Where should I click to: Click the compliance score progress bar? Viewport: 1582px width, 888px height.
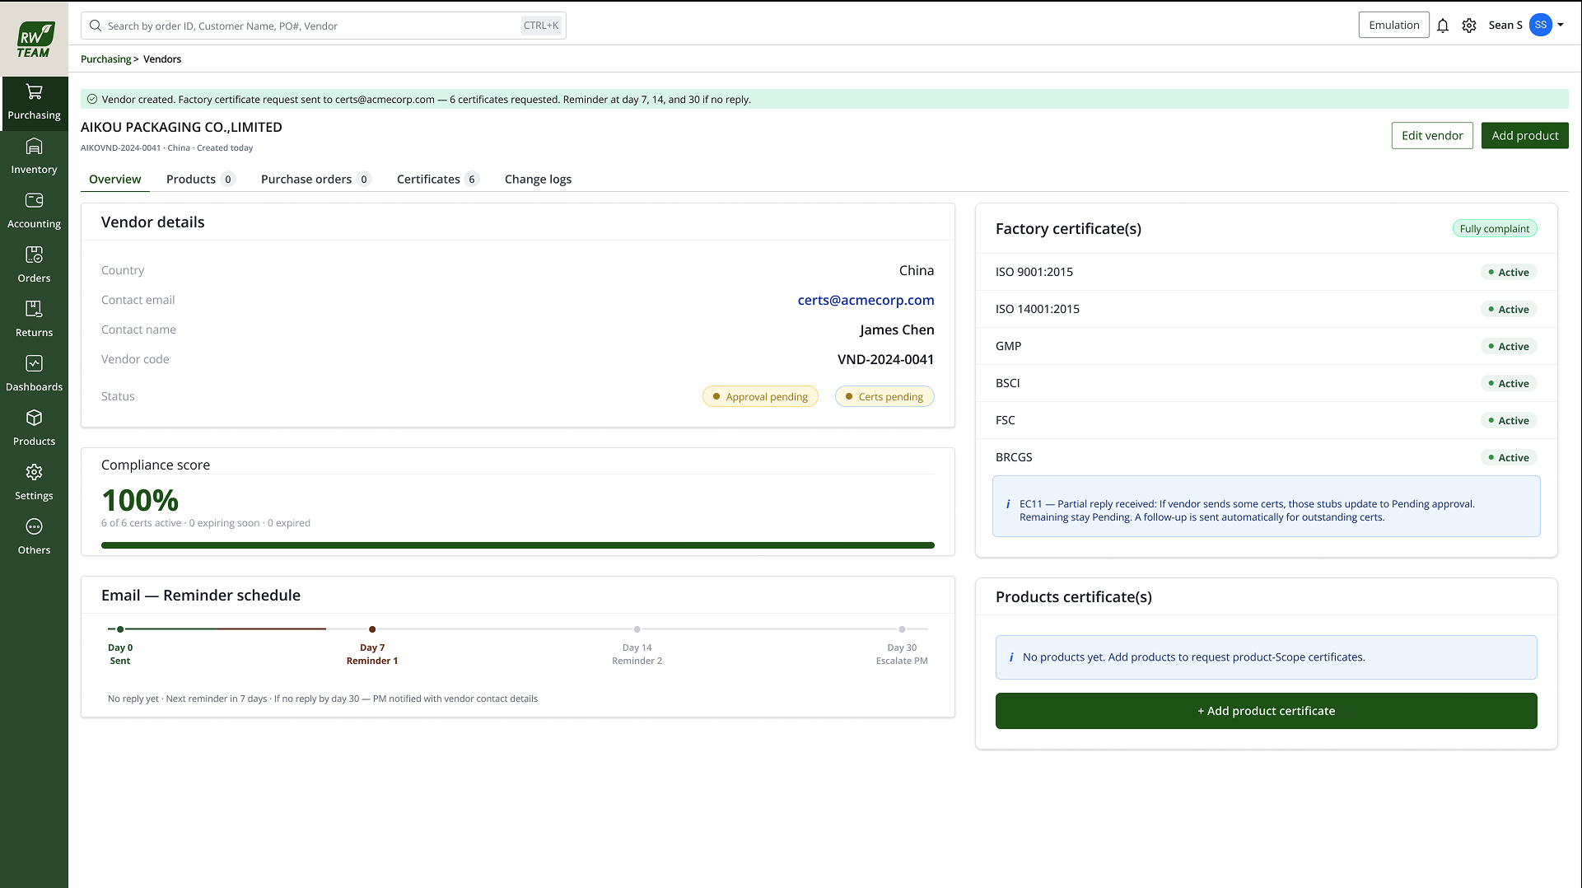tap(518, 545)
